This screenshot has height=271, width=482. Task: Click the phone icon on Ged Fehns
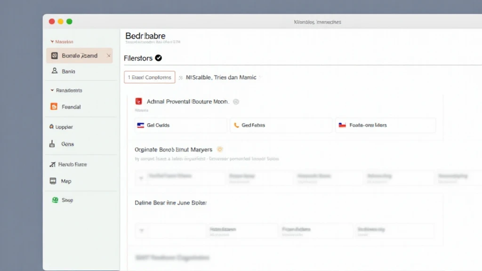click(236, 125)
